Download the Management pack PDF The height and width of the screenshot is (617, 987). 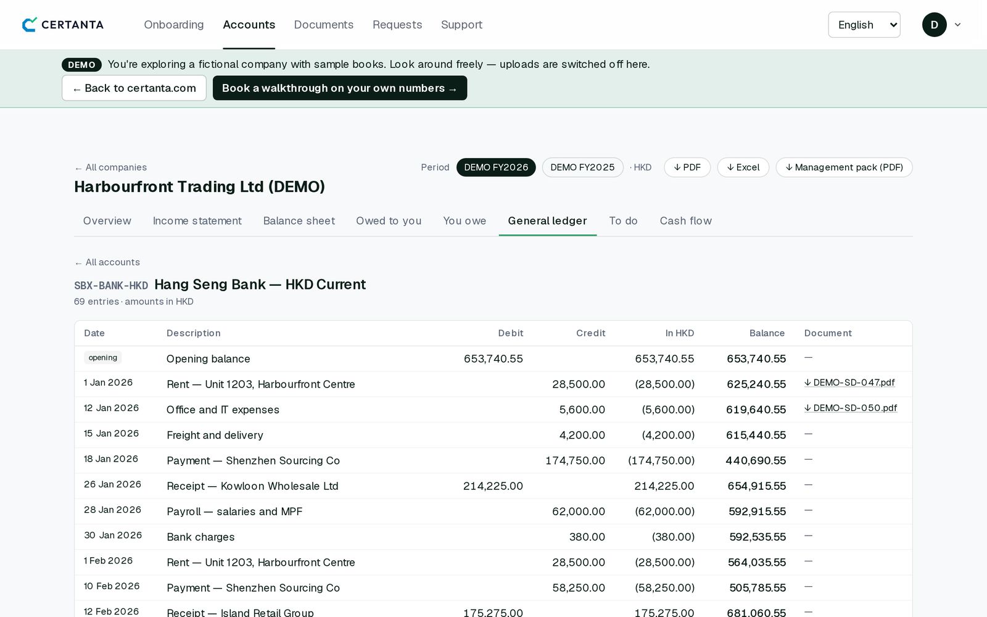[x=844, y=167]
